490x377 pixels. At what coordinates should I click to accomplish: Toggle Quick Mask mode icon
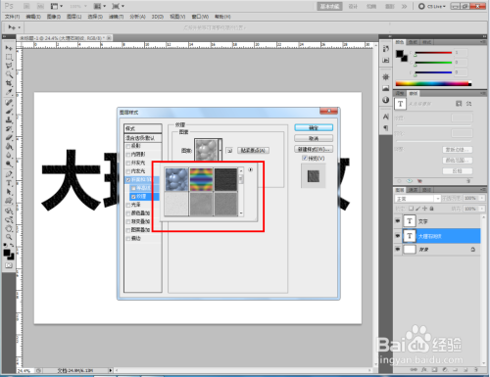coord(9,265)
